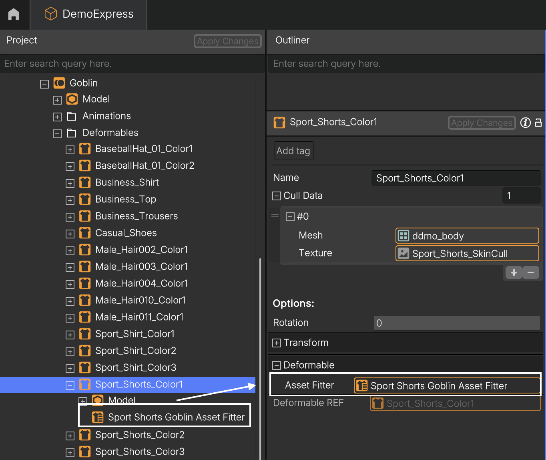
Task: Click the Model icon under Sport_Shorts_Color1
Action: coord(98,400)
